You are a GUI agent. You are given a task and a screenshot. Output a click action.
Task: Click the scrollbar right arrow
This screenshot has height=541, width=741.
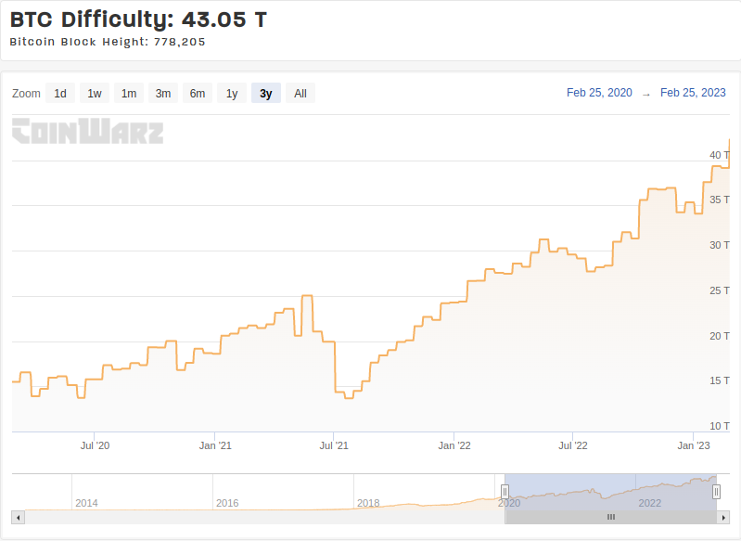tap(723, 518)
